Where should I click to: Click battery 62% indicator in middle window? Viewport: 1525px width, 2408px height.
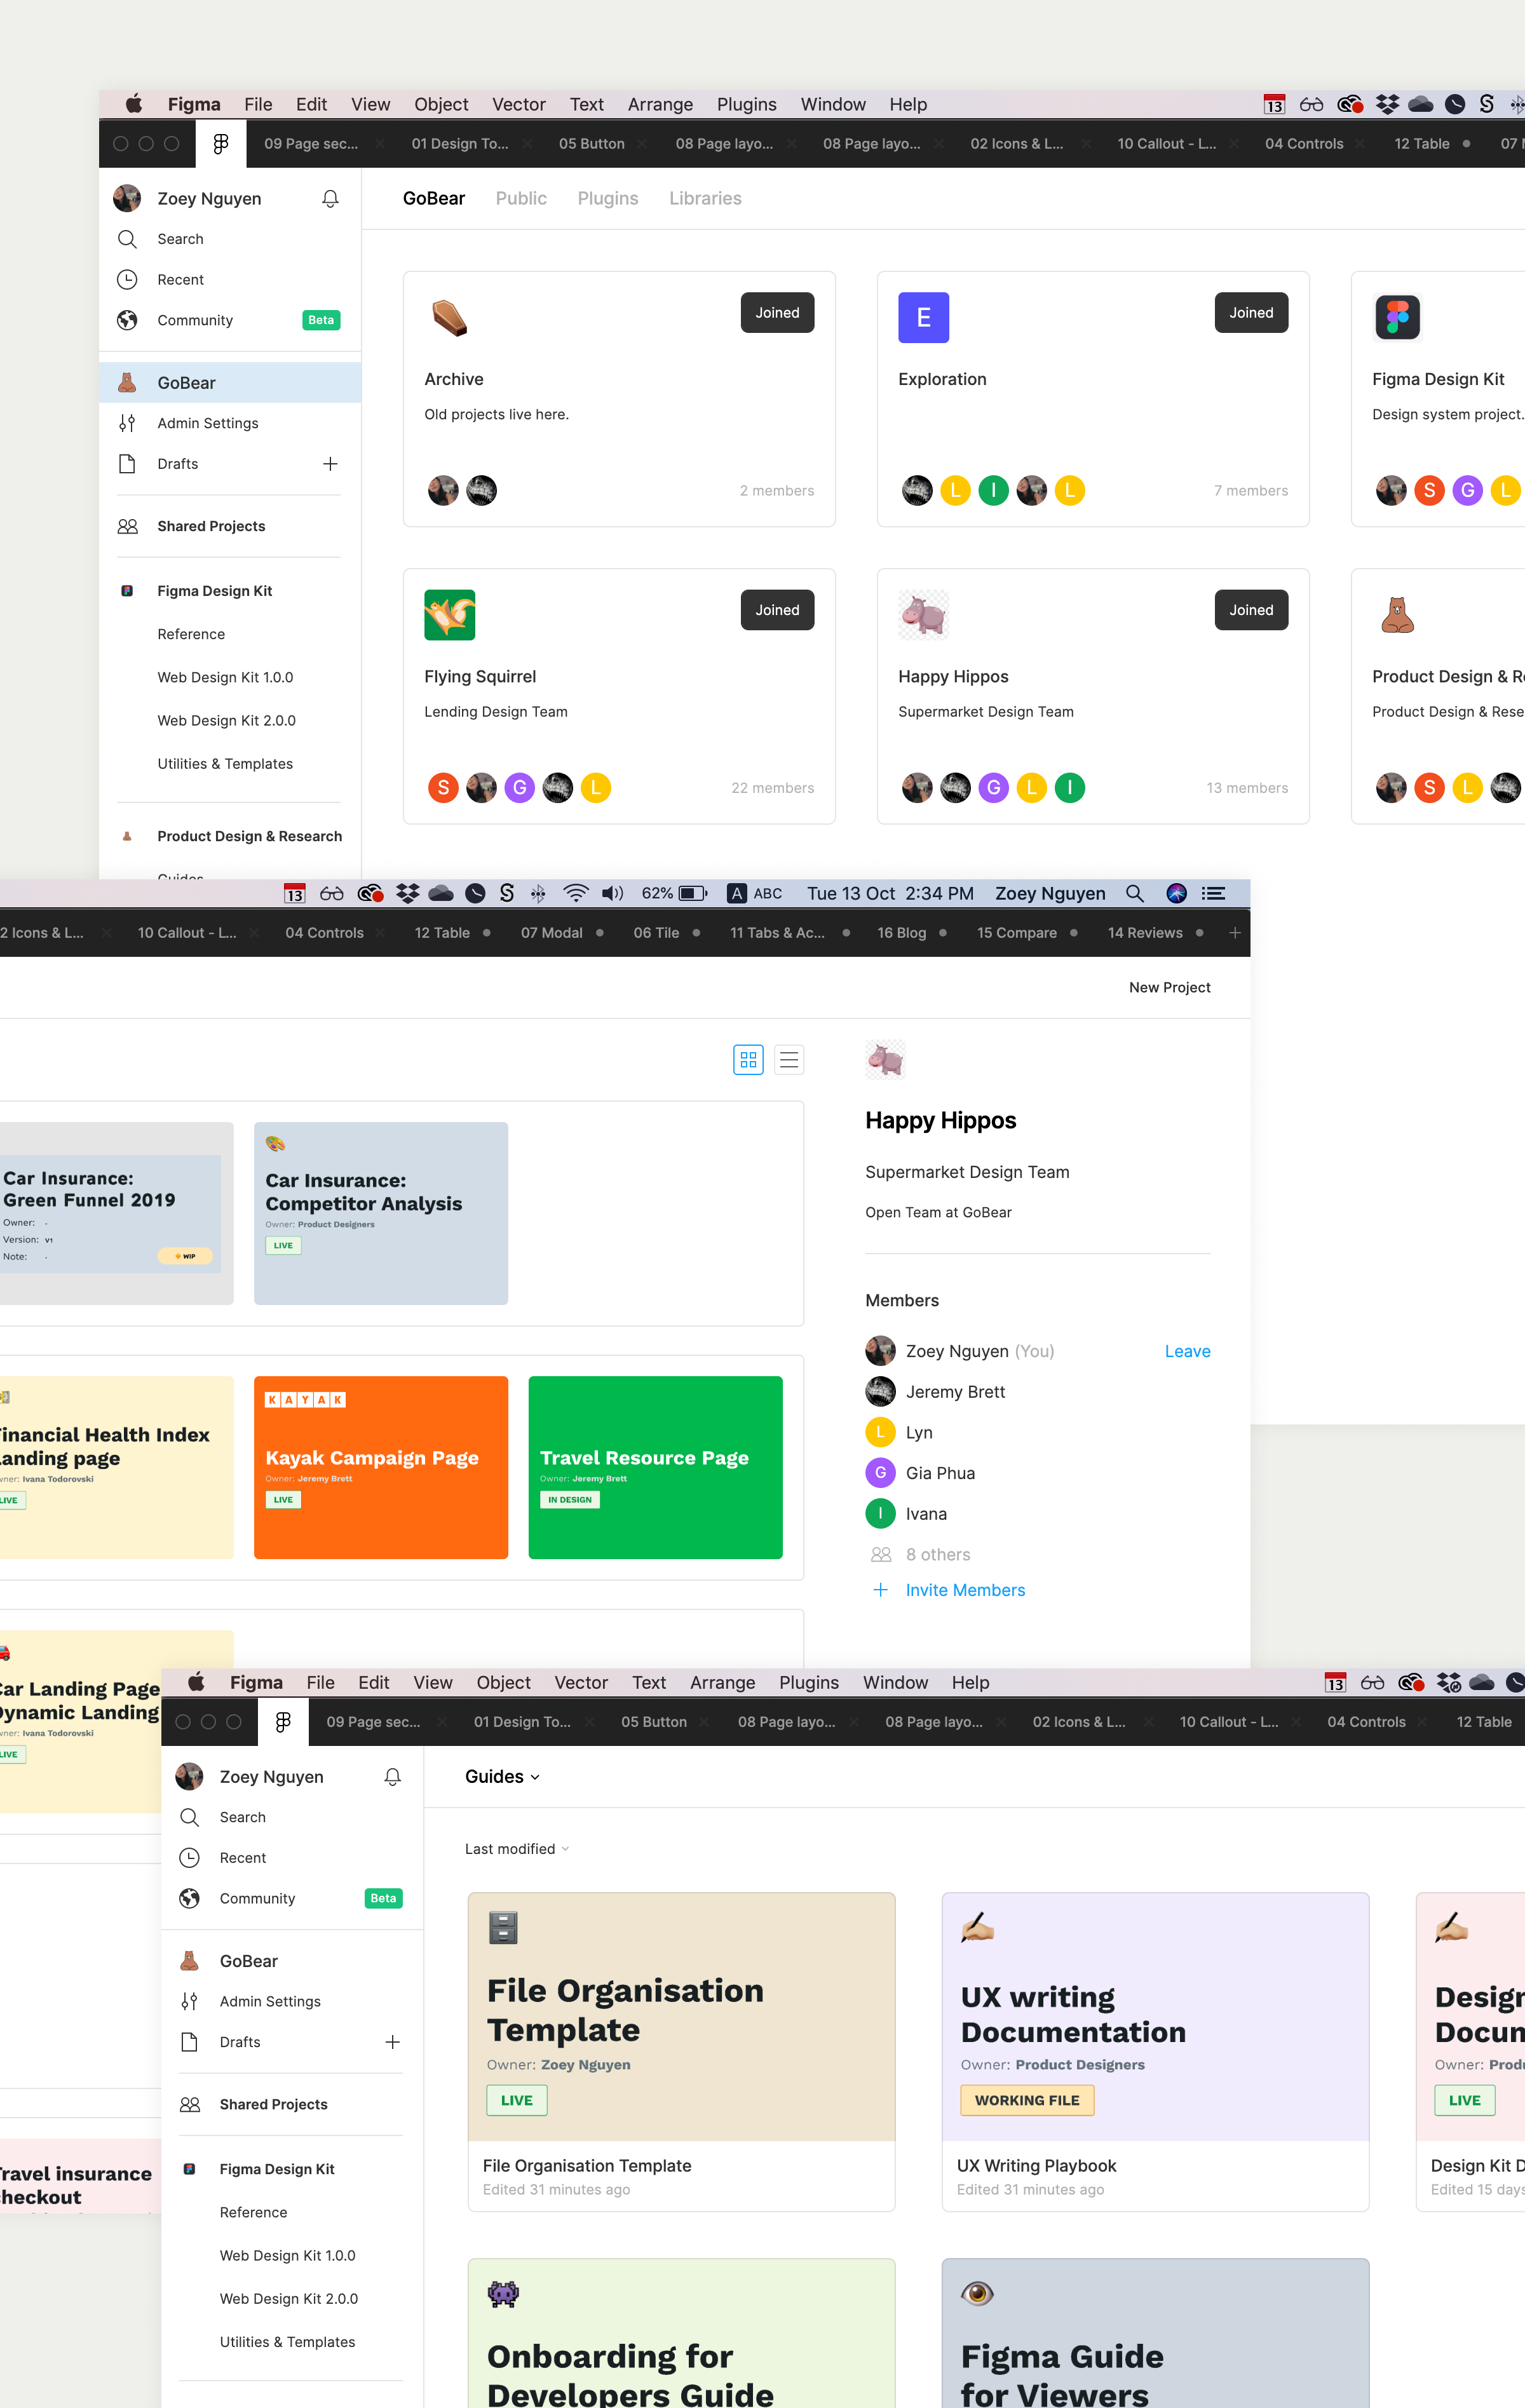pos(674,893)
